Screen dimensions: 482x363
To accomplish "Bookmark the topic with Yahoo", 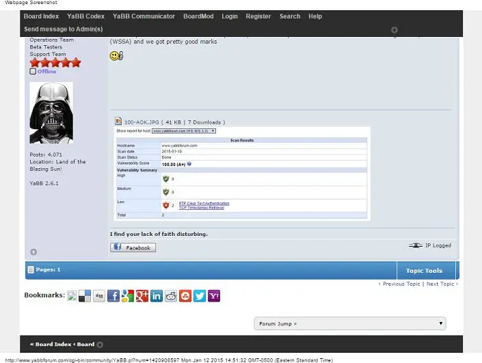I will 214,296.
